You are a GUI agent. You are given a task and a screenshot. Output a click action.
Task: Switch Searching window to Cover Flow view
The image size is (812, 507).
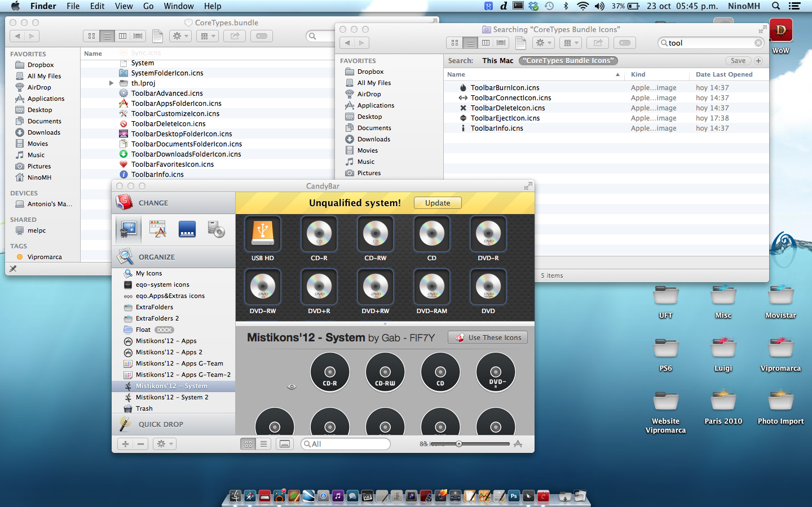501,43
